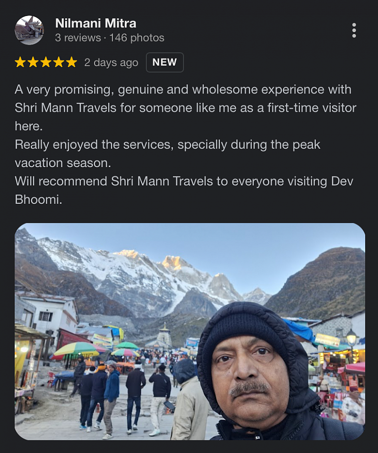Click the line "Really enjoyed the services"
This screenshot has height=453, width=378.
(94, 144)
